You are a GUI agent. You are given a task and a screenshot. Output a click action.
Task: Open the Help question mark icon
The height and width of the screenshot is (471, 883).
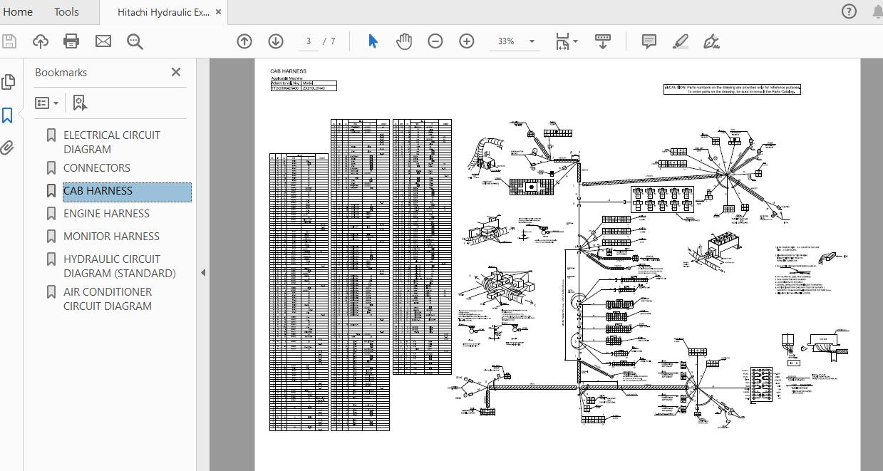pyautogui.click(x=849, y=11)
